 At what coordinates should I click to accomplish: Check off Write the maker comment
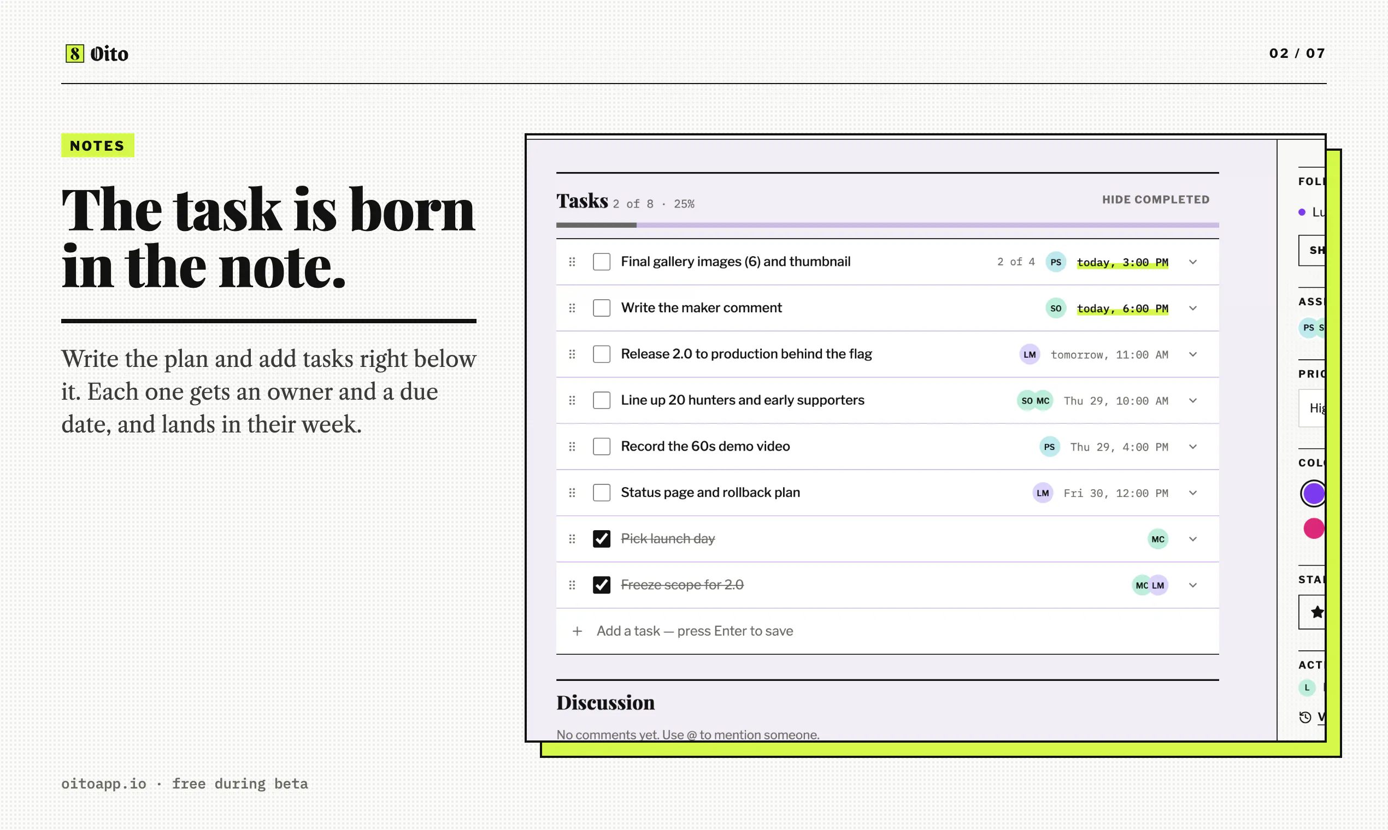tap(602, 308)
